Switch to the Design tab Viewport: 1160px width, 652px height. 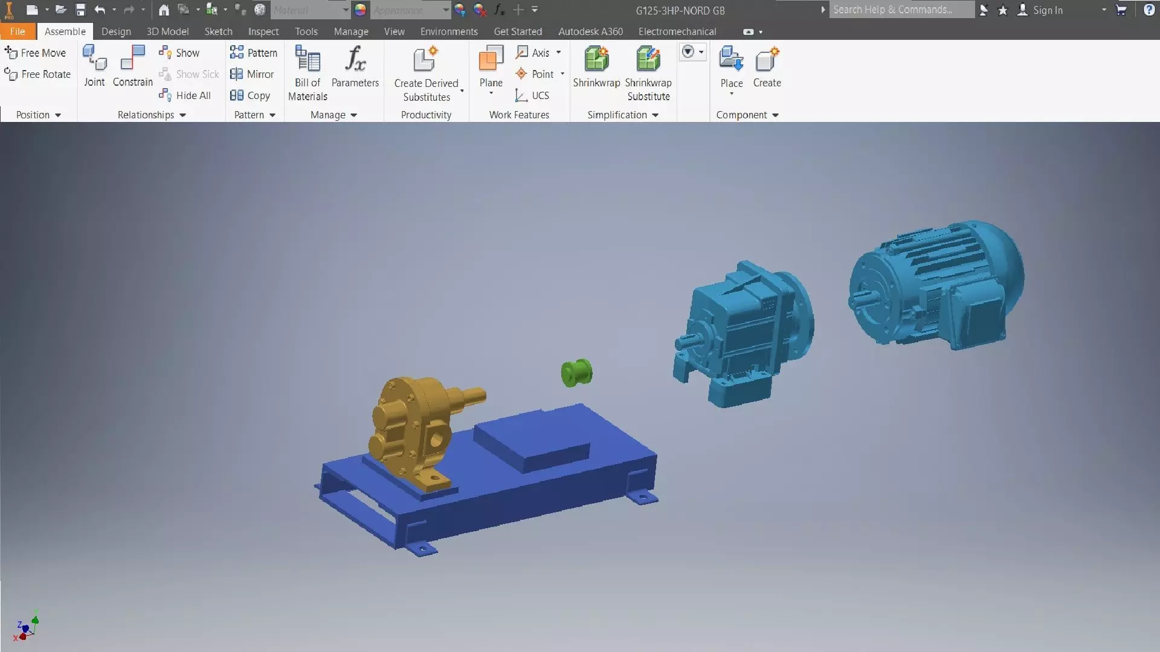pos(116,31)
